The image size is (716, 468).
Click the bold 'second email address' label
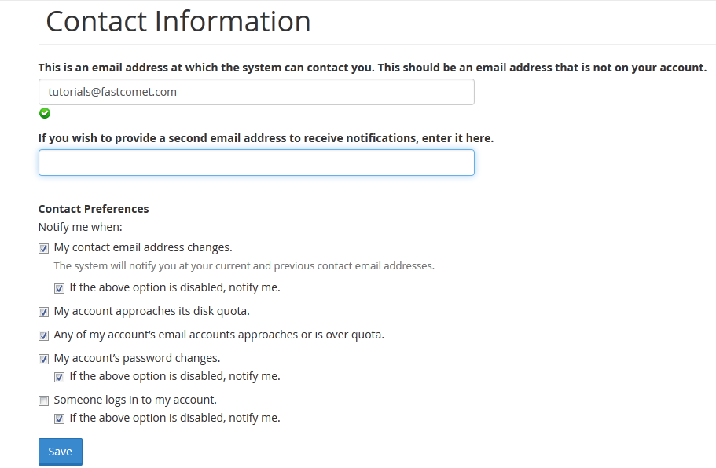[x=266, y=138]
